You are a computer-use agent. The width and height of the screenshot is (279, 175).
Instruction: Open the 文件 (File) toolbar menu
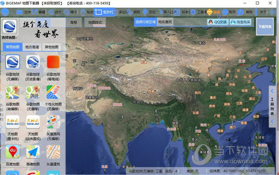pyautogui.click(x=24, y=12)
